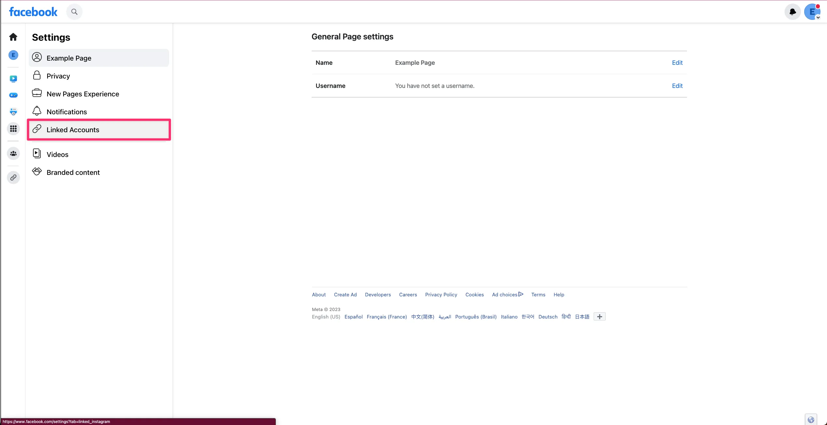This screenshot has height=425, width=827.
Task: Click the link chain icon in left rail
Action: pos(13,177)
